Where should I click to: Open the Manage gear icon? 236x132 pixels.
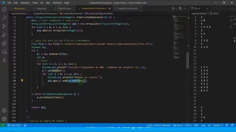click(x=4, y=119)
